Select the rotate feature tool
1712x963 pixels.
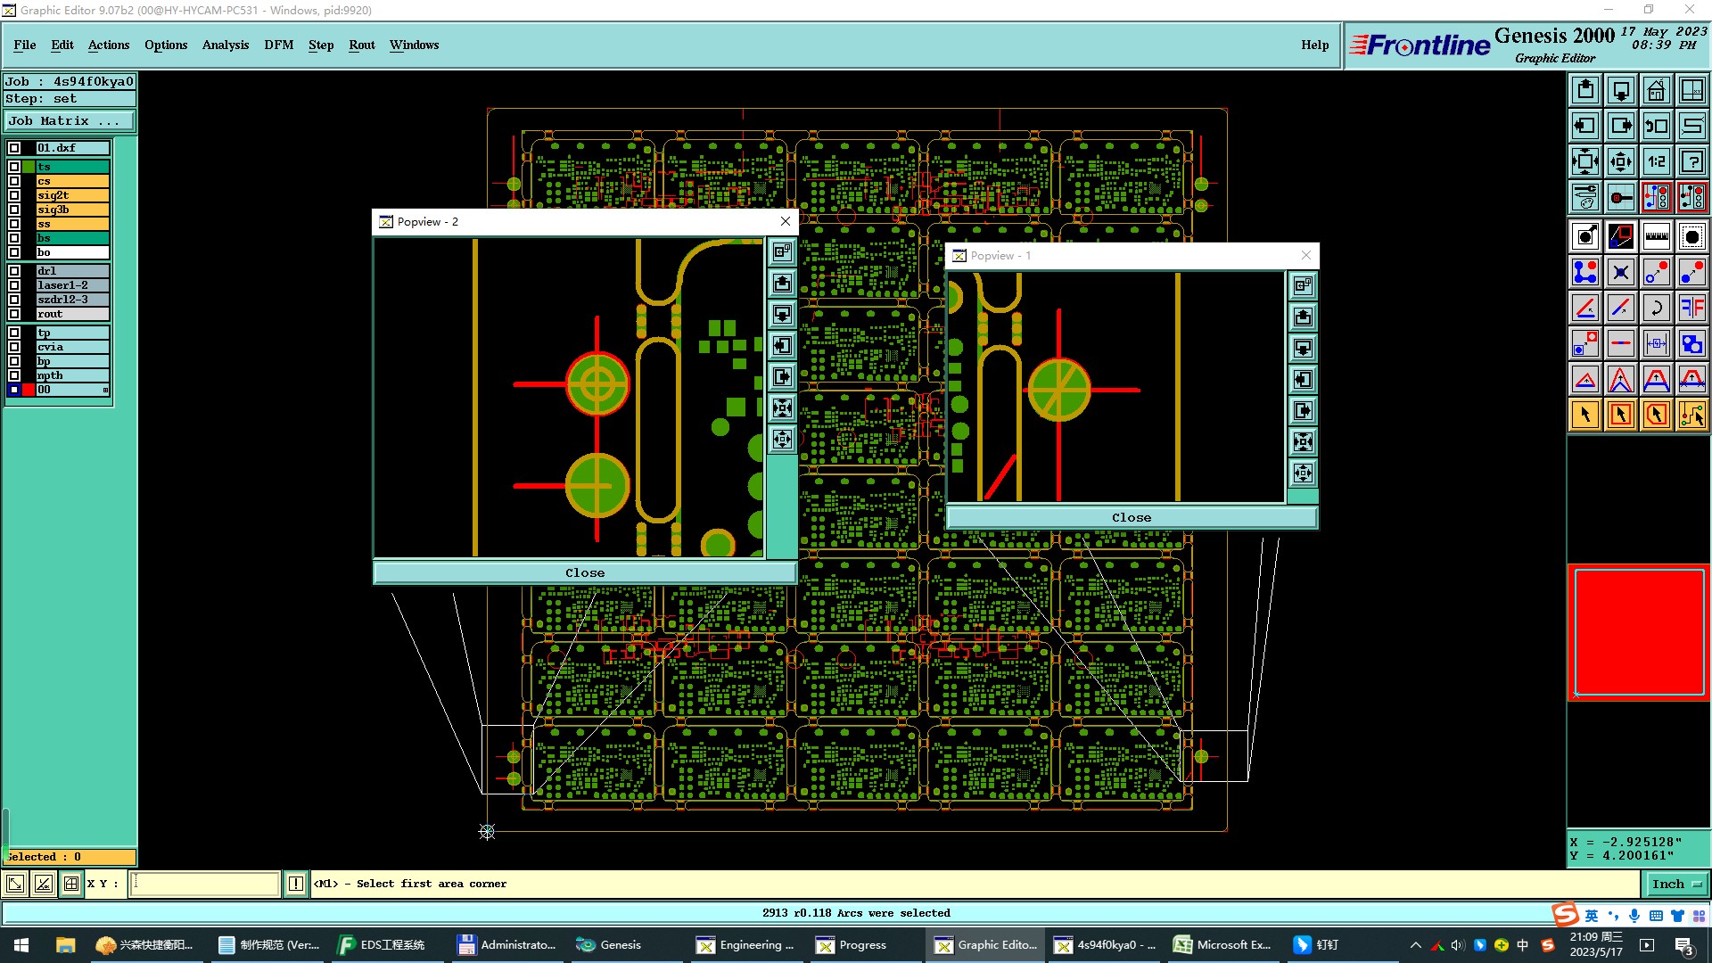1656,308
